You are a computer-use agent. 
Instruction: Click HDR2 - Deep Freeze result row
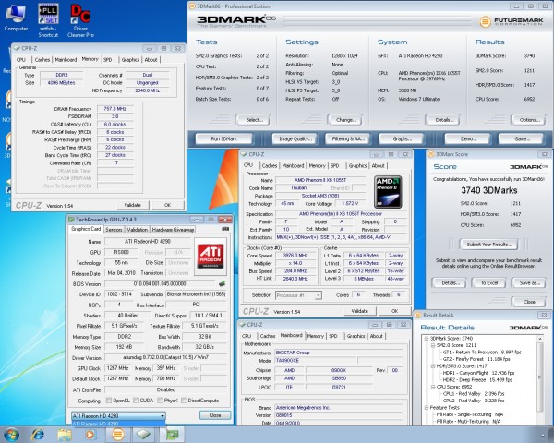click(477, 379)
